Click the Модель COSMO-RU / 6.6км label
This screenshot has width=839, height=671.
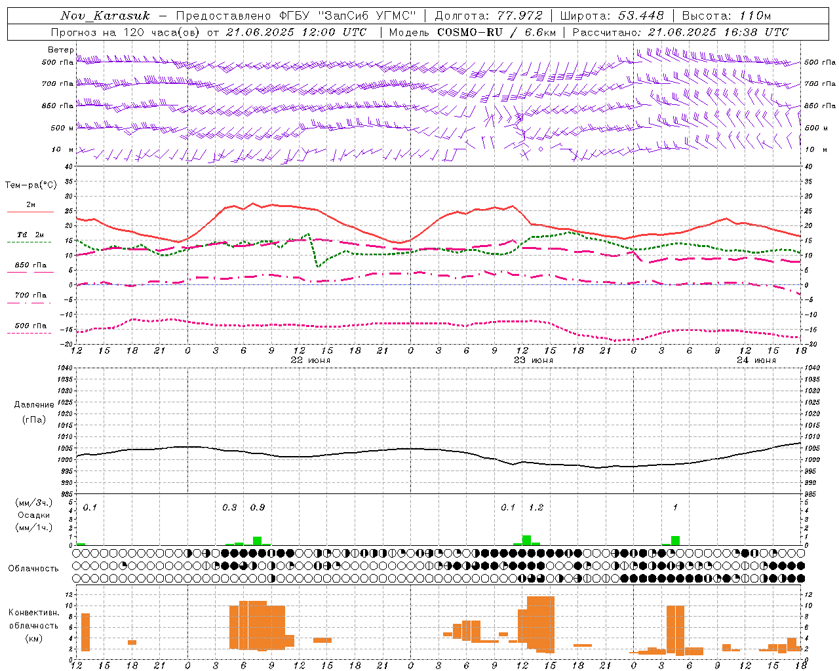click(x=473, y=32)
